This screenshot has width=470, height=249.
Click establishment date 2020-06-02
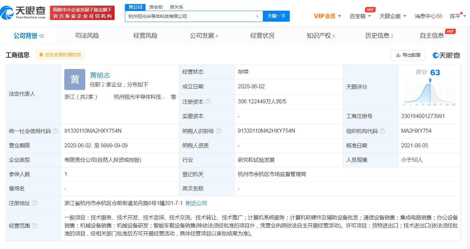251,87
